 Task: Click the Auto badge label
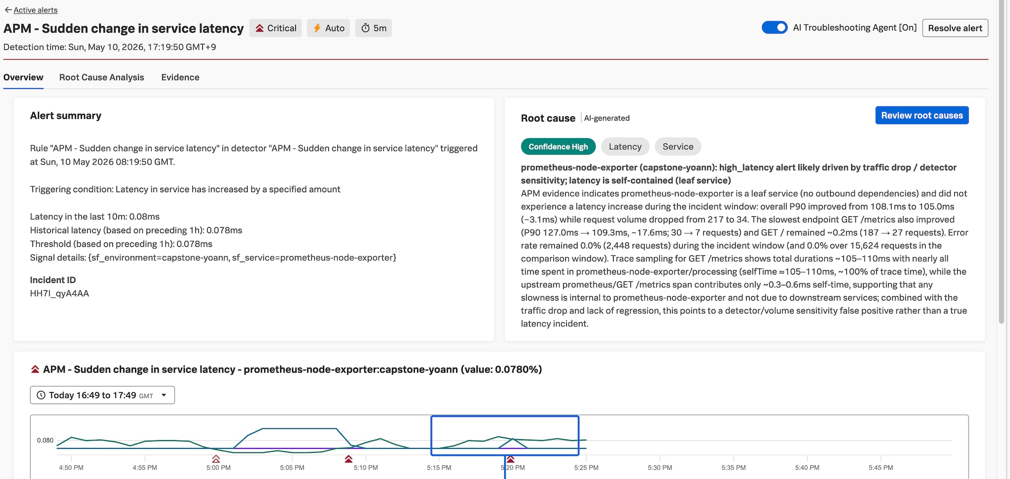[x=335, y=28]
